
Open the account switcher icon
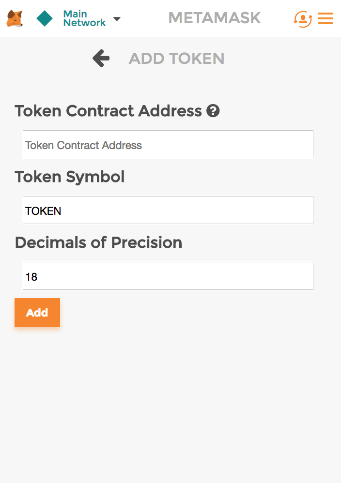302,19
